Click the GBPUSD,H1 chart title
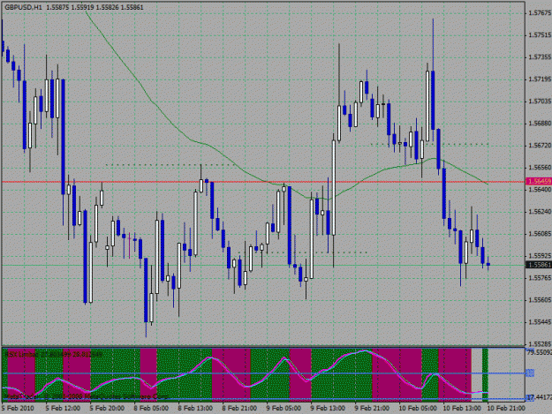552x414 pixels. [24, 7]
